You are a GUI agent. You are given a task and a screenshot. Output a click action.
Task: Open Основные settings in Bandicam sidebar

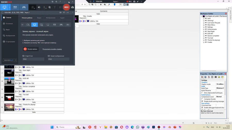9,24
